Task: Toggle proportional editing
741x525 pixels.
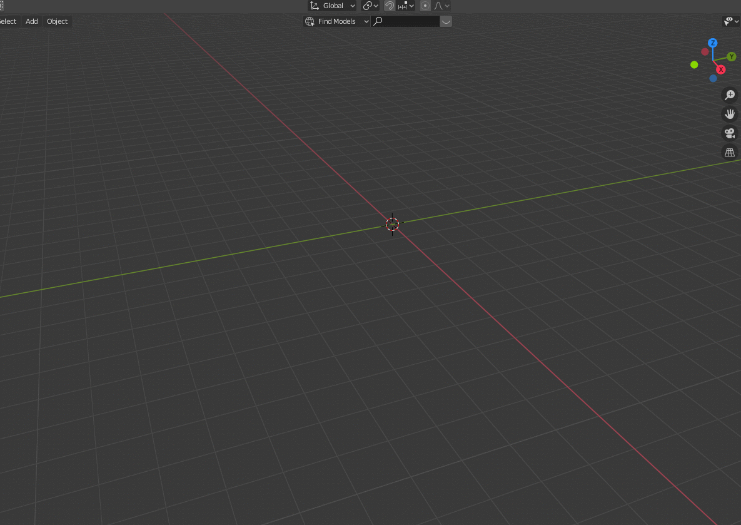Action: [x=425, y=6]
